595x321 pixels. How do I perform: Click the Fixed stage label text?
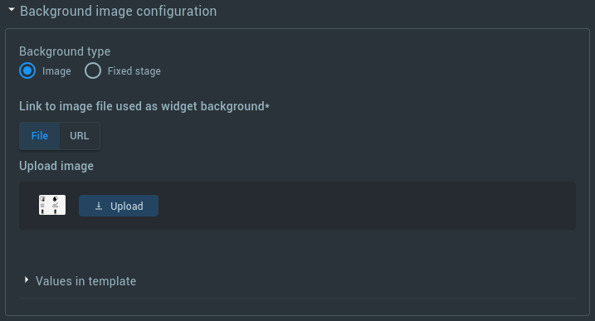click(134, 71)
